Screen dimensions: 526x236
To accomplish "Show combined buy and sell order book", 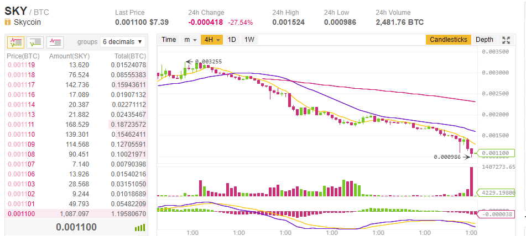I will coord(17,41).
